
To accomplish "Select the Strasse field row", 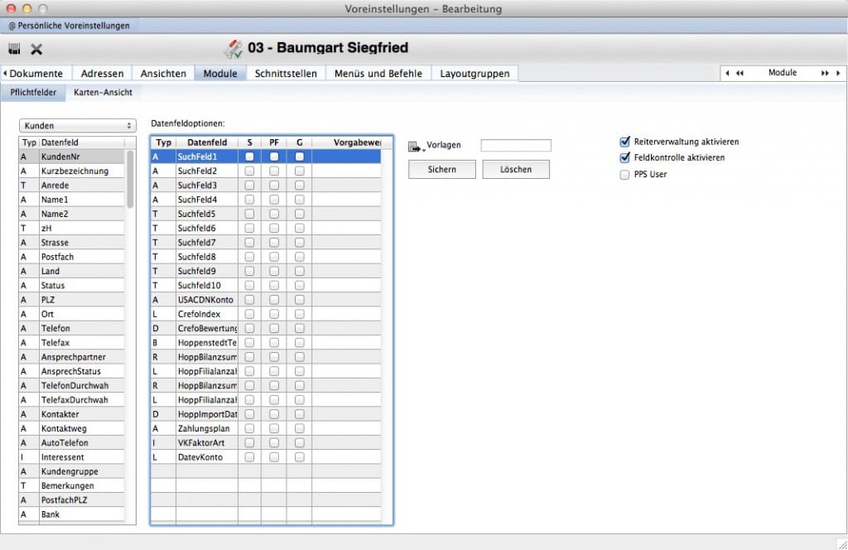I will [71, 242].
